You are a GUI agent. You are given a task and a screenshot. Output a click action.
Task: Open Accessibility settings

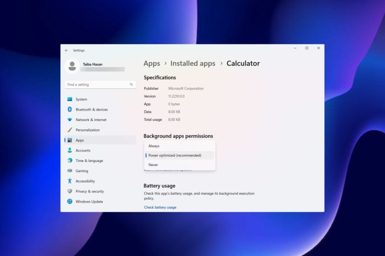[x=85, y=181]
